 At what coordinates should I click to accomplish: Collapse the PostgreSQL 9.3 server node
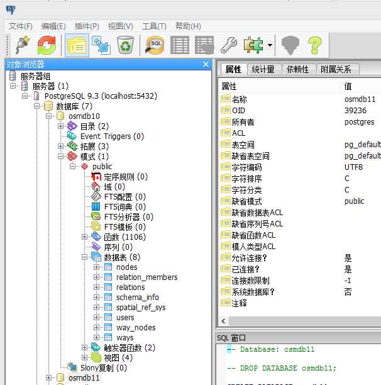pos(25,96)
